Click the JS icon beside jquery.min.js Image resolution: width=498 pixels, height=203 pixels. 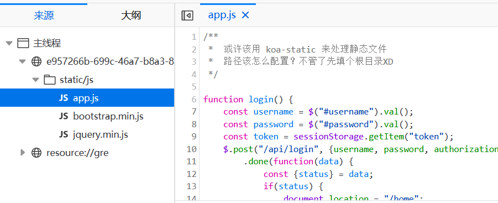pos(64,135)
